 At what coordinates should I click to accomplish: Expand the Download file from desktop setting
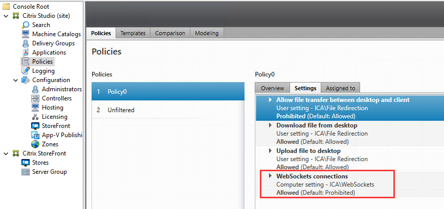271,125
